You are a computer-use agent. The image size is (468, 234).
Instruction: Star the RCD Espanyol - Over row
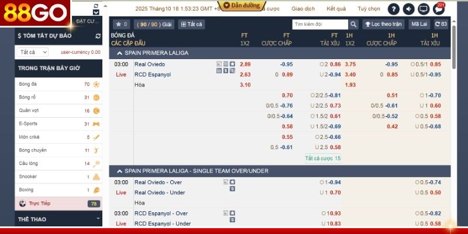[x=232, y=213]
